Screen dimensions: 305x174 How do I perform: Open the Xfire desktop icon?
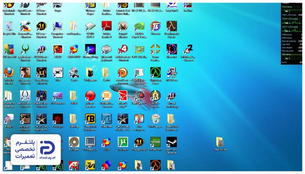(x=58, y=72)
